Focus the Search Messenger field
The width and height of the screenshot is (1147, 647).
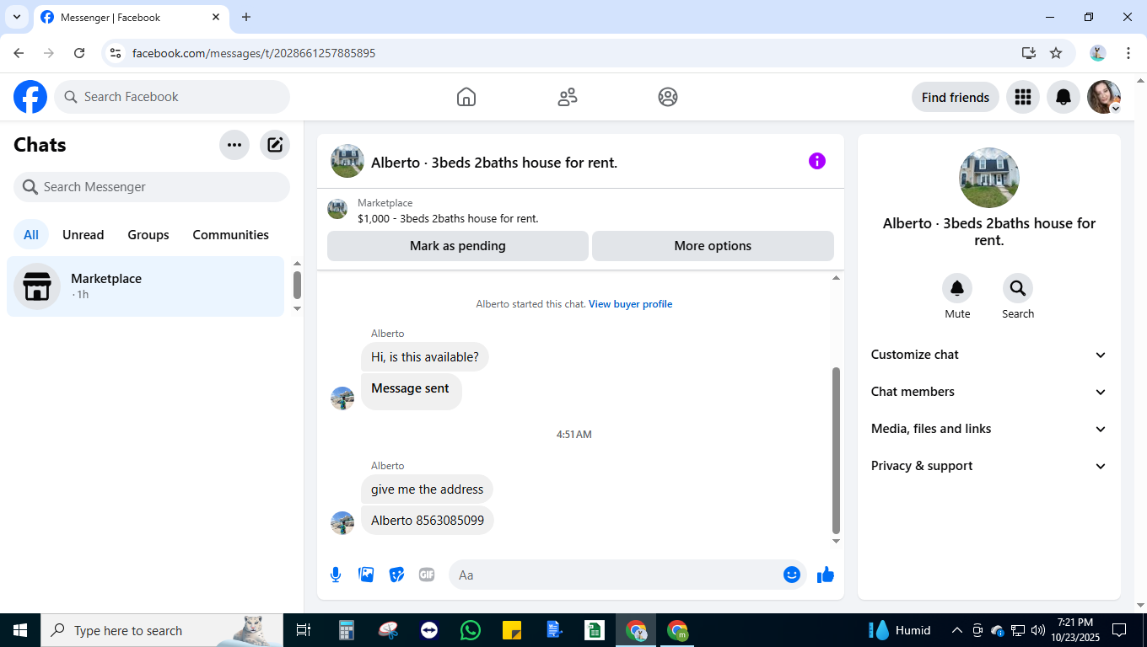tap(152, 187)
